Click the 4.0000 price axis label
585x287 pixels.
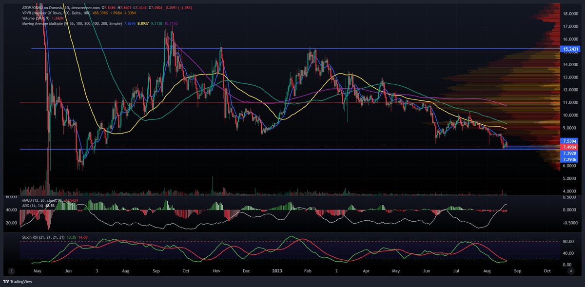(570, 191)
